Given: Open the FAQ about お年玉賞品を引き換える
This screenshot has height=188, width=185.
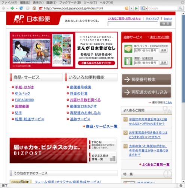Looking at the screenshot, I should [x=148, y=135].
